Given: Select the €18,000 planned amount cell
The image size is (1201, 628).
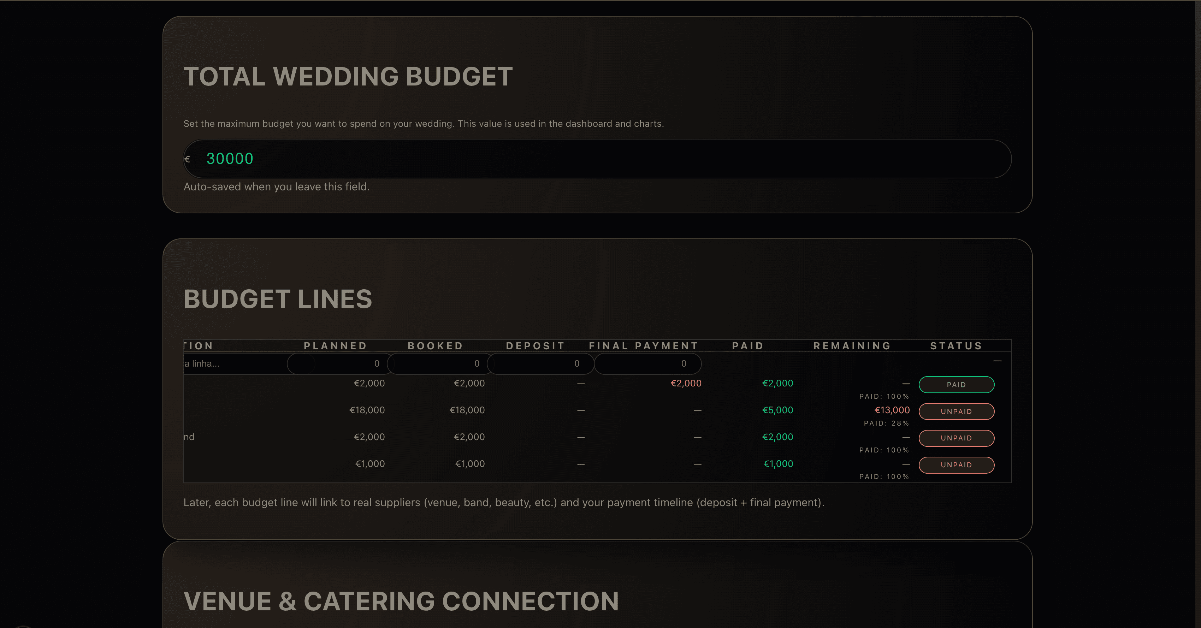Looking at the screenshot, I should click(367, 410).
